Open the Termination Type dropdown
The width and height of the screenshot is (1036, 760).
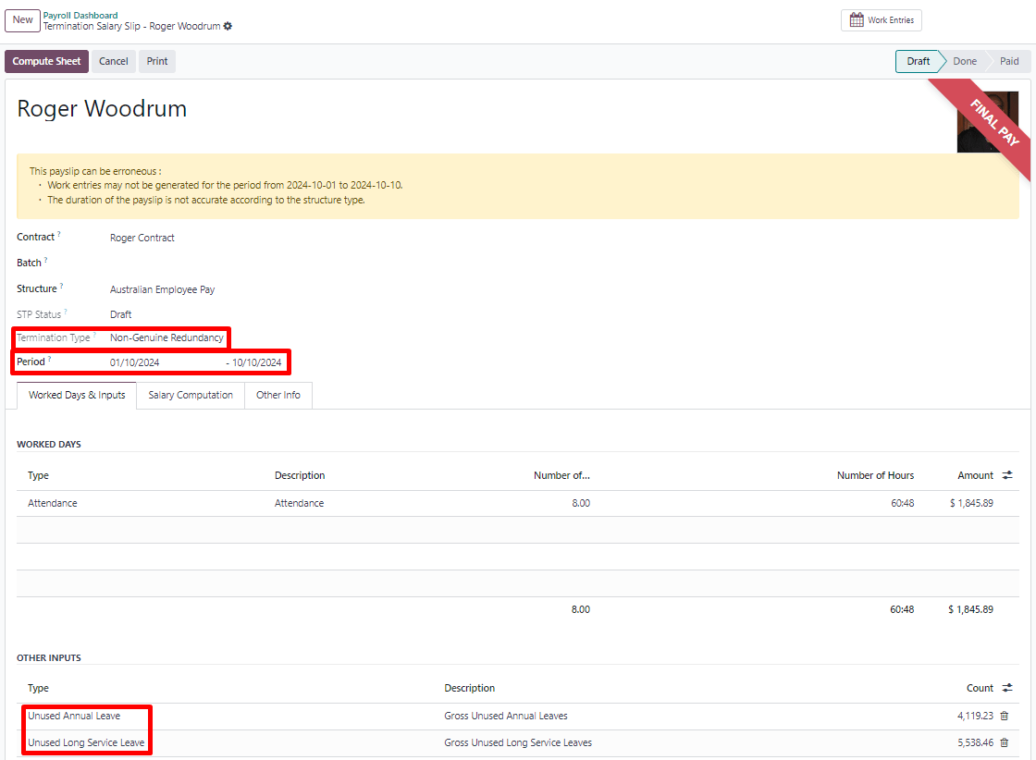[166, 337]
